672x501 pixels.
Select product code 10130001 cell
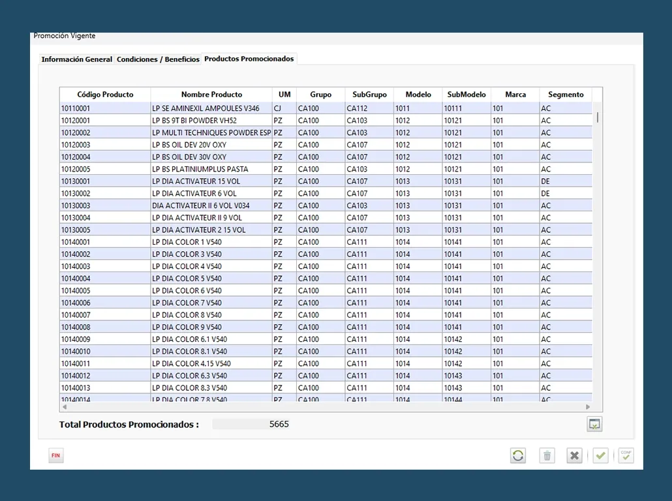coord(104,181)
